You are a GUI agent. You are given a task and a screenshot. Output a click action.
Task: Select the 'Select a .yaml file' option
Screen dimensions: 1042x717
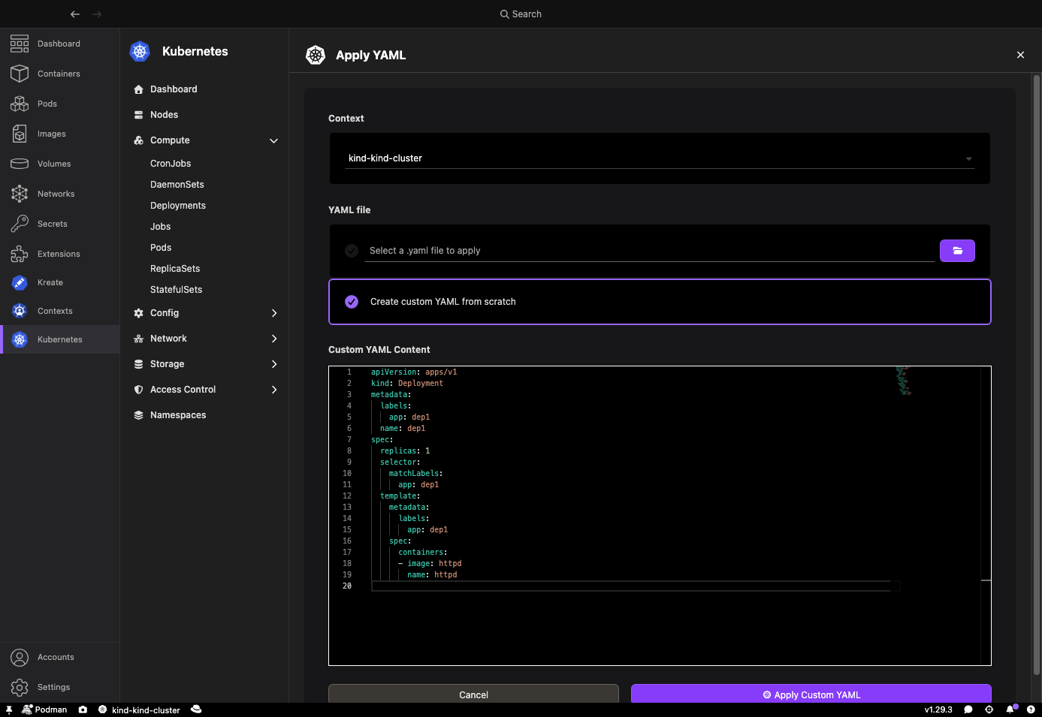pyautogui.click(x=352, y=251)
